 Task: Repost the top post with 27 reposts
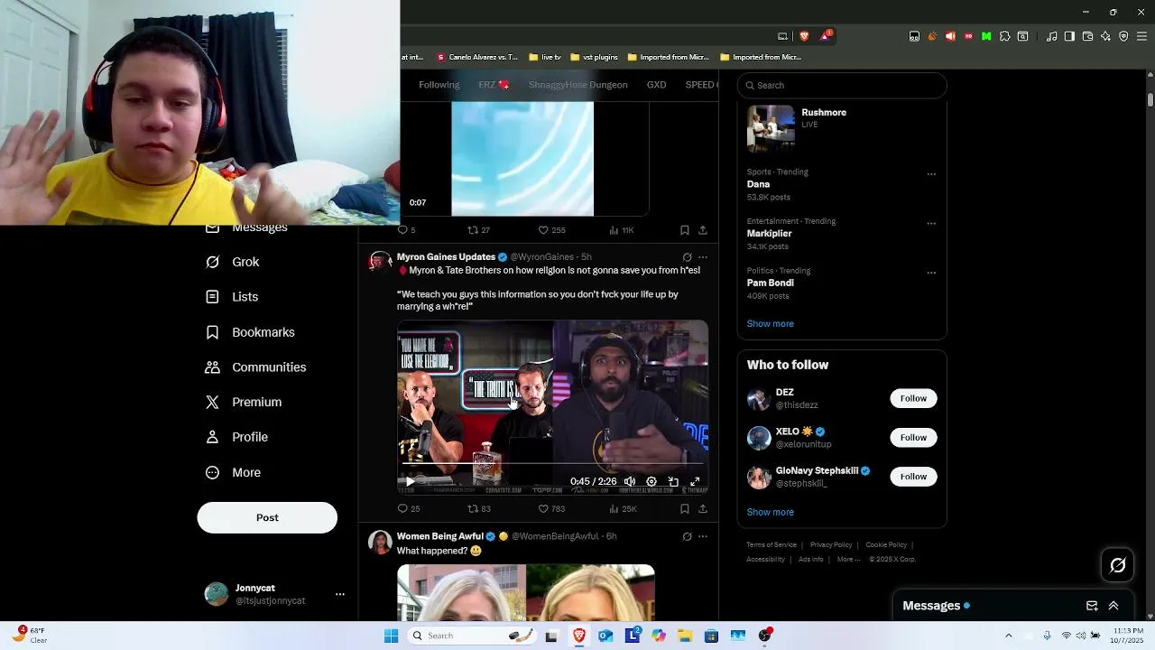click(x=478, y=230)
